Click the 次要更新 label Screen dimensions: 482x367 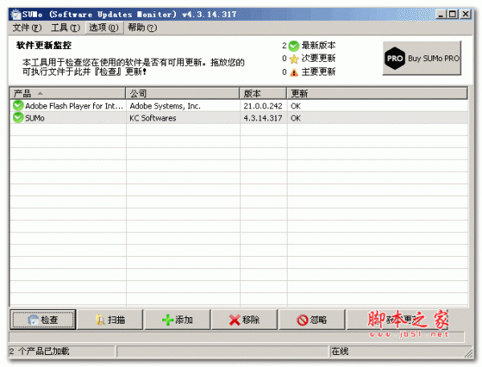click(318, 58)
